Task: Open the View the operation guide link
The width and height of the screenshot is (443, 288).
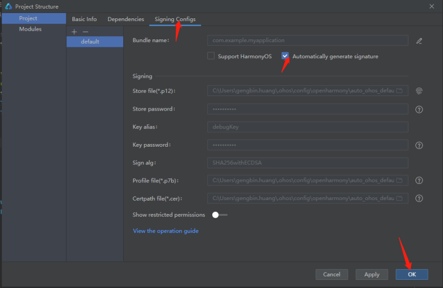Action: (166, 231)
